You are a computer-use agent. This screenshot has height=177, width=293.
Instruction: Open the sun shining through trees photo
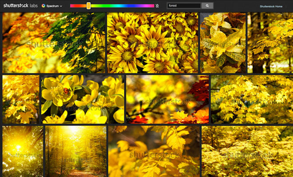(23, 151)
